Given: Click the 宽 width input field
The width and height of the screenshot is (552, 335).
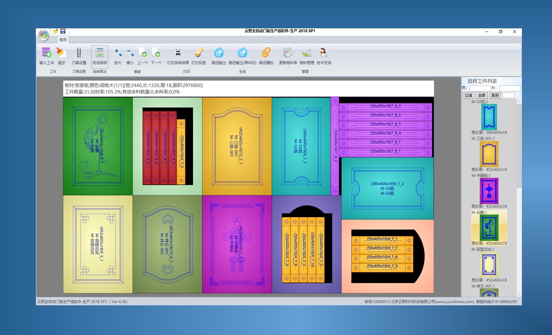Looking at the screenshot, I should tap(480, 88).
